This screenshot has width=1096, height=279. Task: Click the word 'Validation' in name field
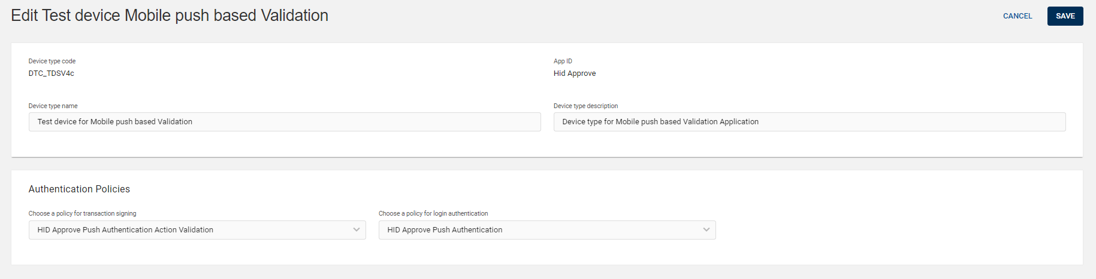(175, 122)
